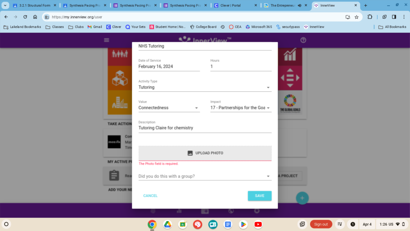The height and width of the screenshot is (231, 410).
Task: Open Google Docs from the shelf
Action: point(228,224)
